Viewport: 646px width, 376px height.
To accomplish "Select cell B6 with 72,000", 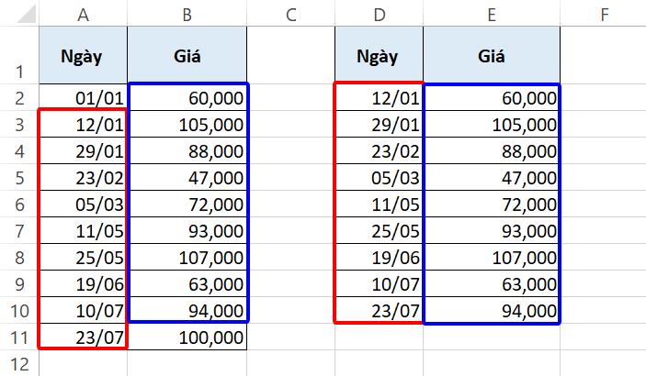I will 187,204.
